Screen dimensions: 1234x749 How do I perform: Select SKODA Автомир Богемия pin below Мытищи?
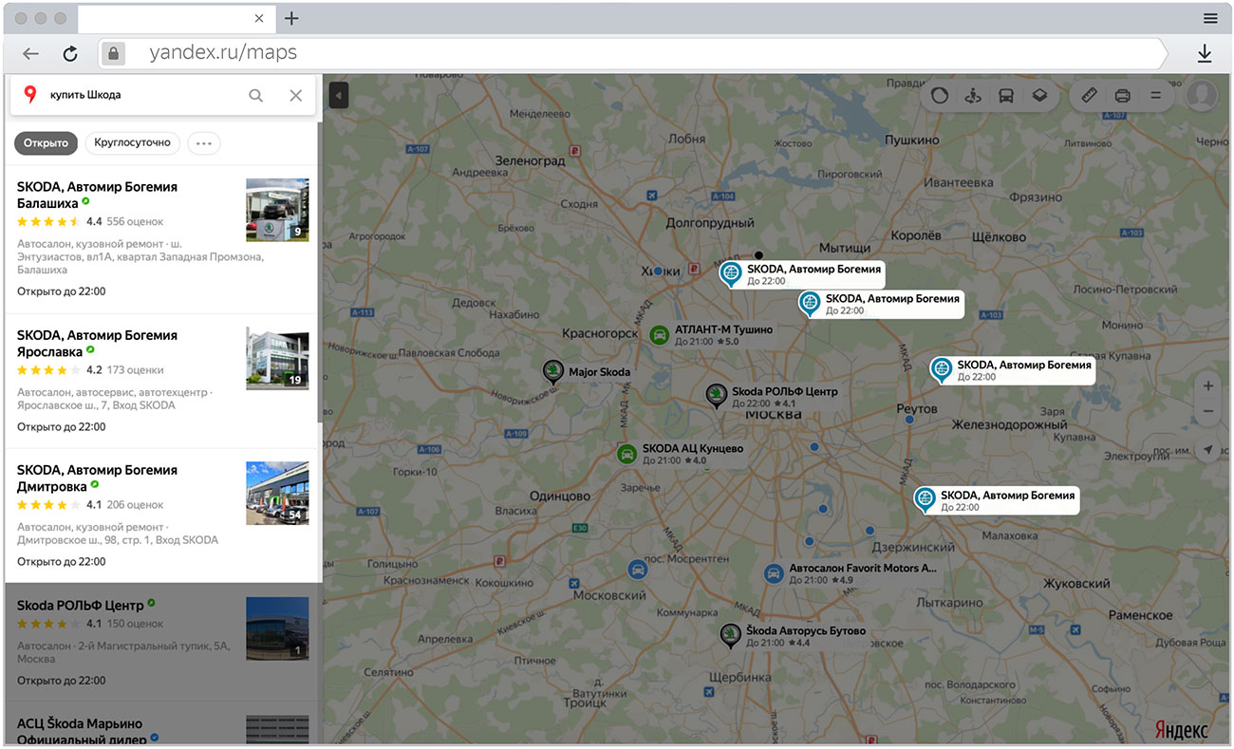click(x=810, y=304)
